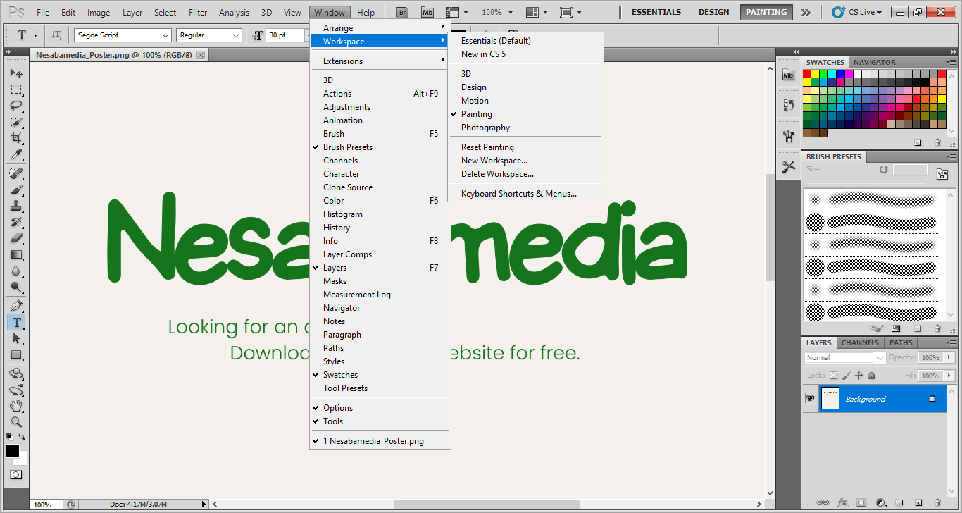The height and width of the screenshot is (513, 962).
Task: Click the ESSENTIALS workspace button
Action: coord(656,12)
